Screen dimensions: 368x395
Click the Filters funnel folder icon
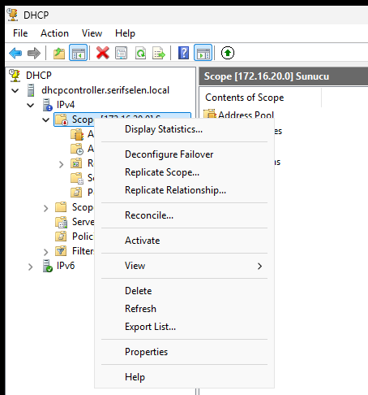tap(61, 251)
